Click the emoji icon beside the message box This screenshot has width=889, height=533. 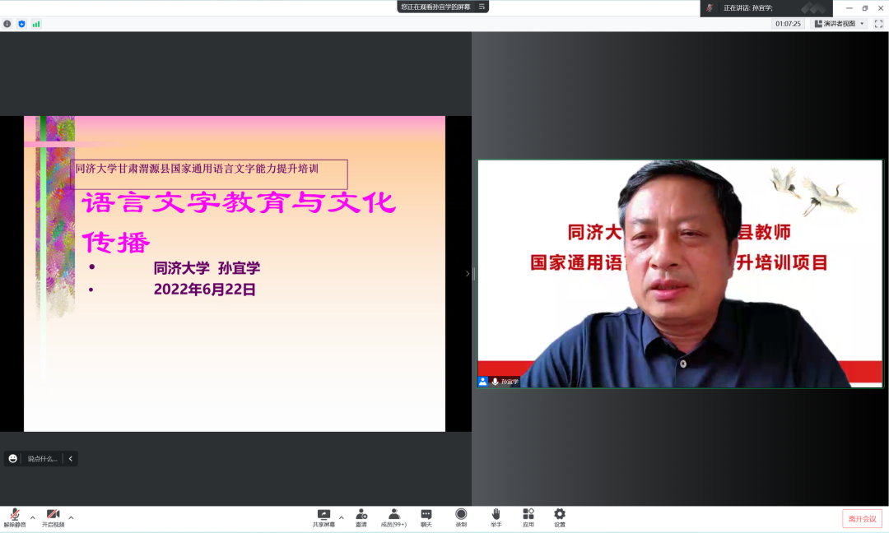(12, 458)
